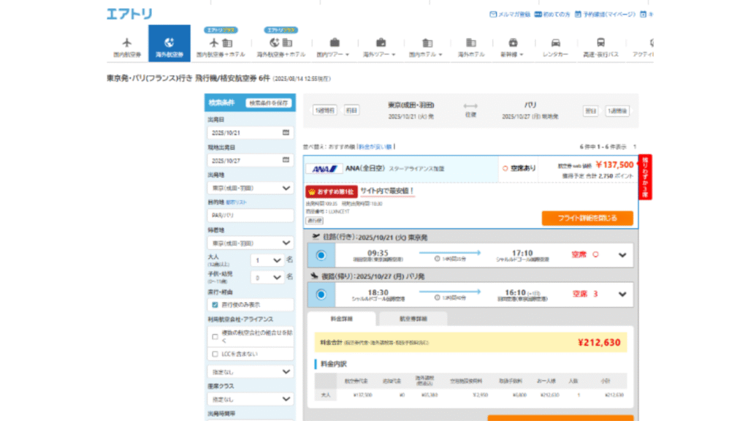Click the 1週間前 button
The image size is (748, 421).
[325, 110]
